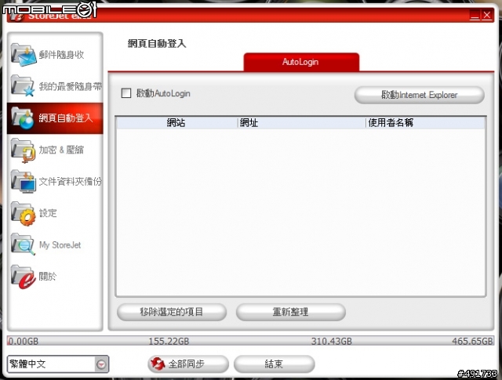Click the My StoreJet magnifier icon
Viewport: 502px width, 380px height.
click(x=23, y=245)
